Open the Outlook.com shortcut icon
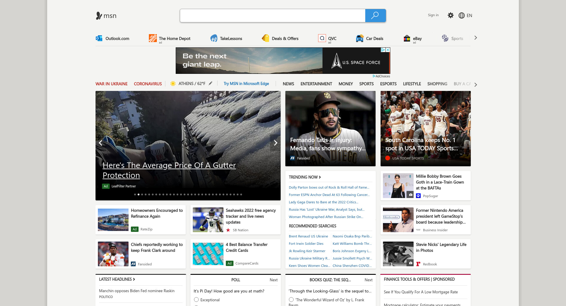Image resolution: width=566 pixels, height=306 pixels. tap(99, 38)
